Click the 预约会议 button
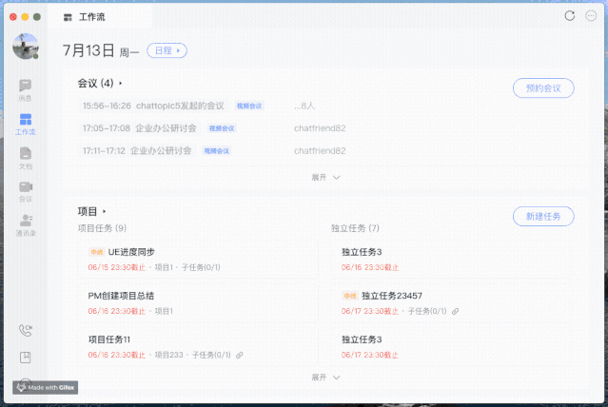608x407 pixels. [x=543, y=87]
